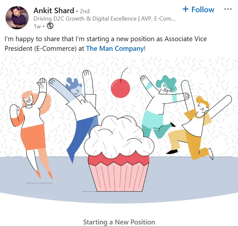
Task: Follow Ankit Shard
Action: pyautogui.click(x=198, y=10)
